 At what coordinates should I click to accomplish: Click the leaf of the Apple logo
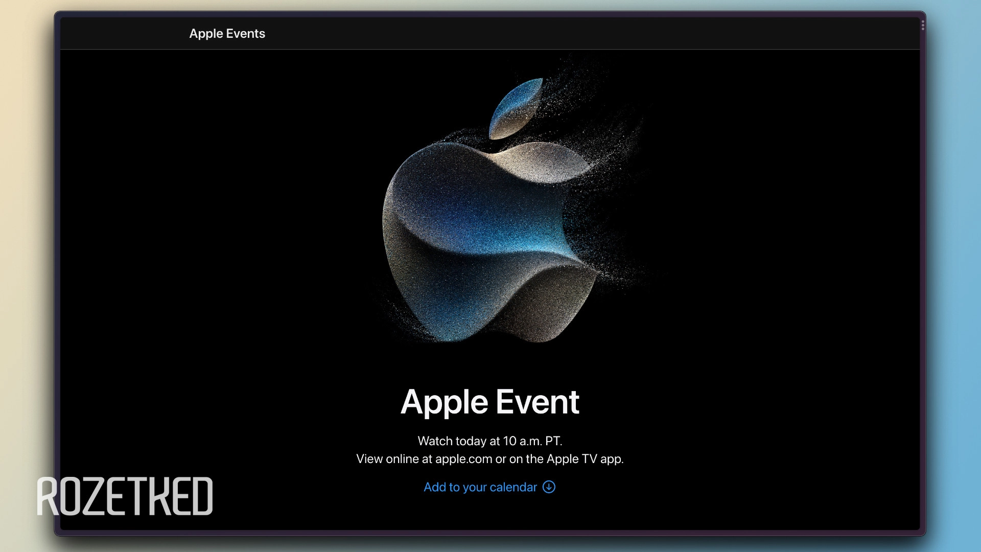tap(516, 108)
